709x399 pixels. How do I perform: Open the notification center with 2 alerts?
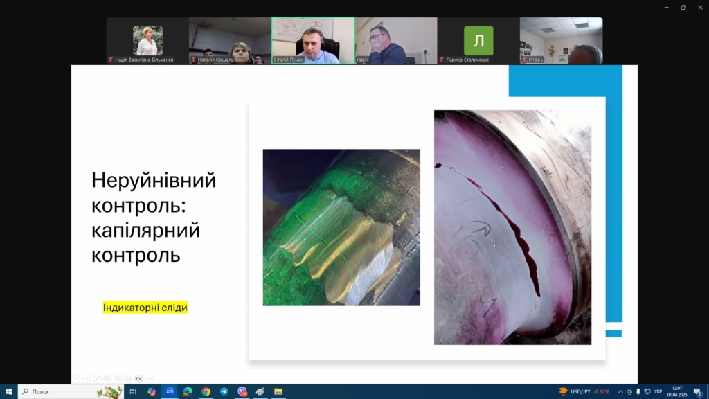(x=698, y=391)
